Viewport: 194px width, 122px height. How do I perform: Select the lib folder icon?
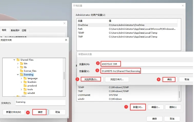[x=22, y=67]
